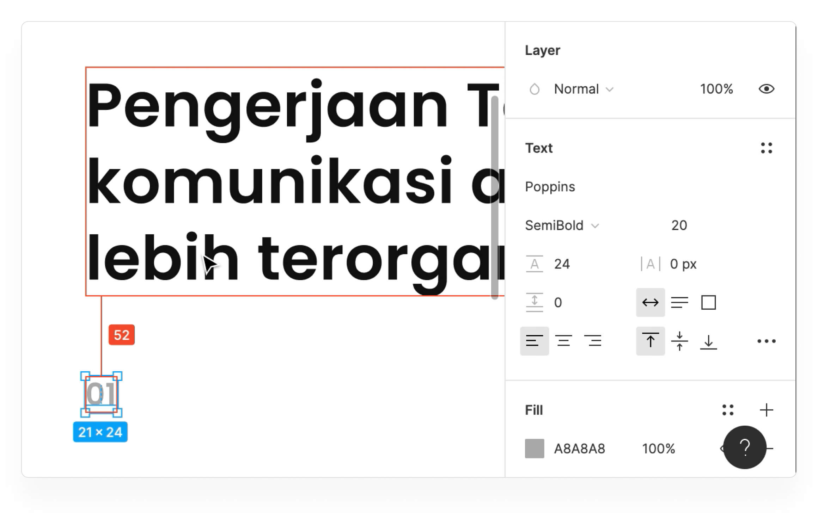This screenshot has width=818, height=513.
Task: Click the round help question mark button
Action: [x=745, y=447]
